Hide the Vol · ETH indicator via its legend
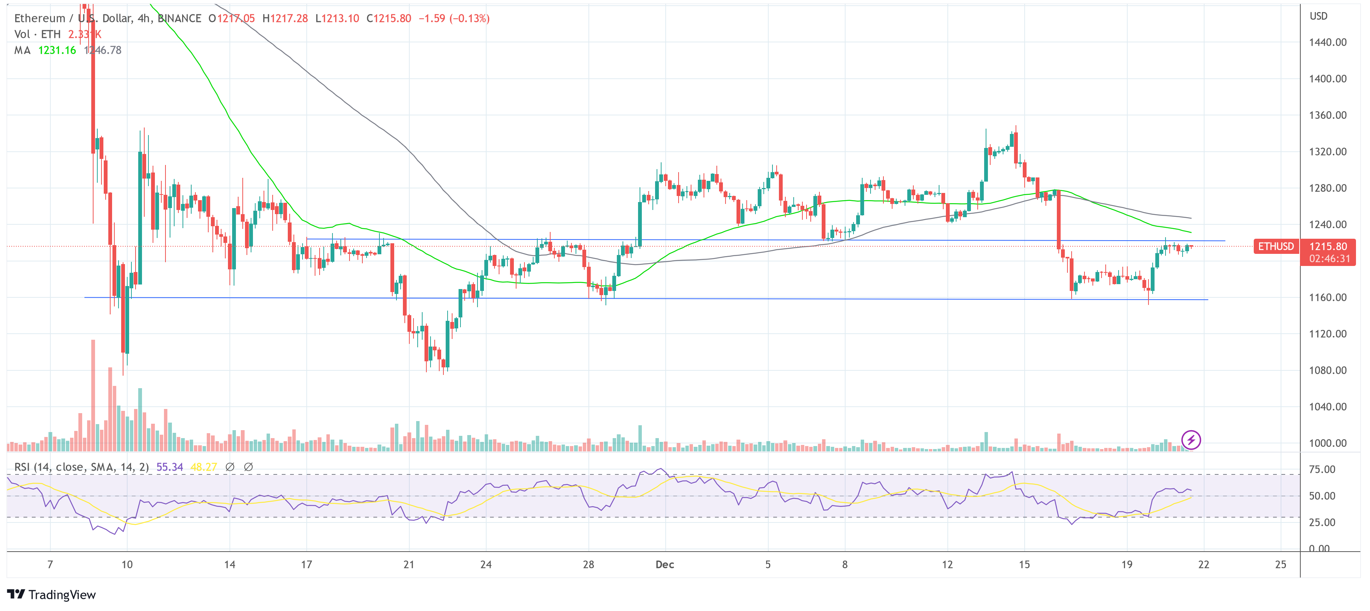 pyautogui.click(x=37, y=34)
